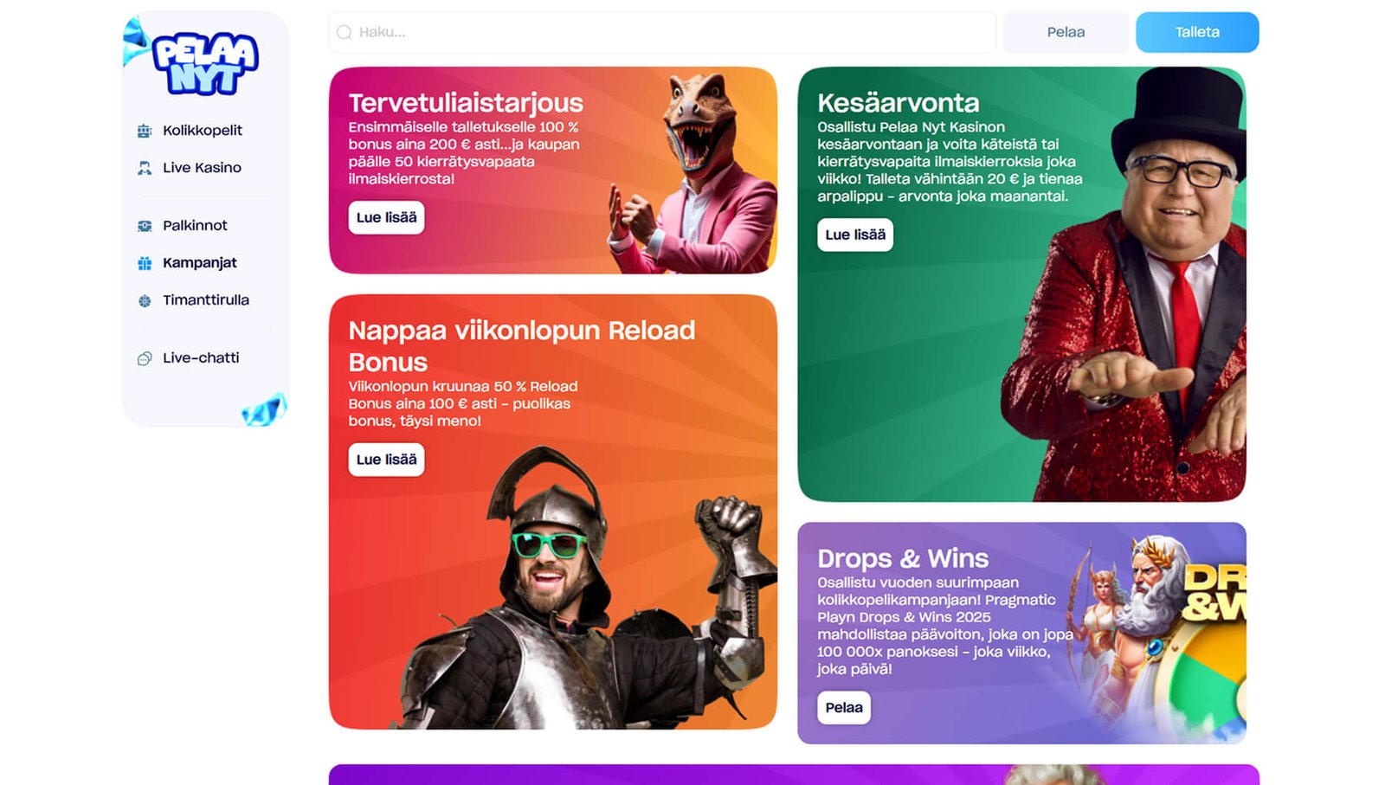Open the Timanttirulla page from the sidebar
1385x785 pixels.
(x=206, y=300)
